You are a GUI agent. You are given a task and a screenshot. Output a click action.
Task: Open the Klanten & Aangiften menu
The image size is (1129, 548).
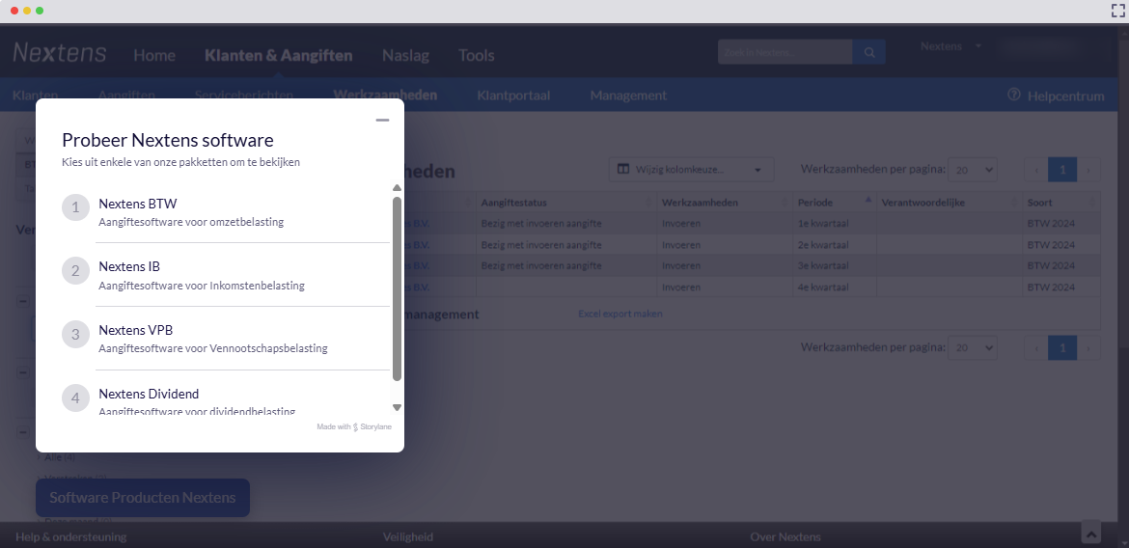(279, 55)
